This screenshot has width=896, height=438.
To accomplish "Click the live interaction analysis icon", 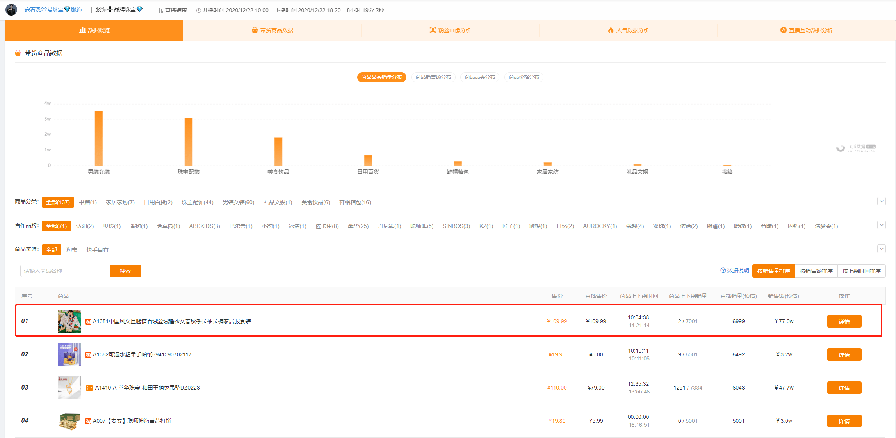I will (783, 30).
